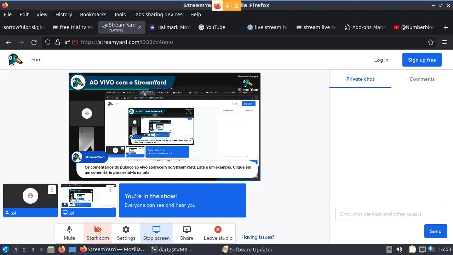Bookmark this page with the star icon
Image resolution: width=453 pixels, height=255 pixels.
coord(431,42)
